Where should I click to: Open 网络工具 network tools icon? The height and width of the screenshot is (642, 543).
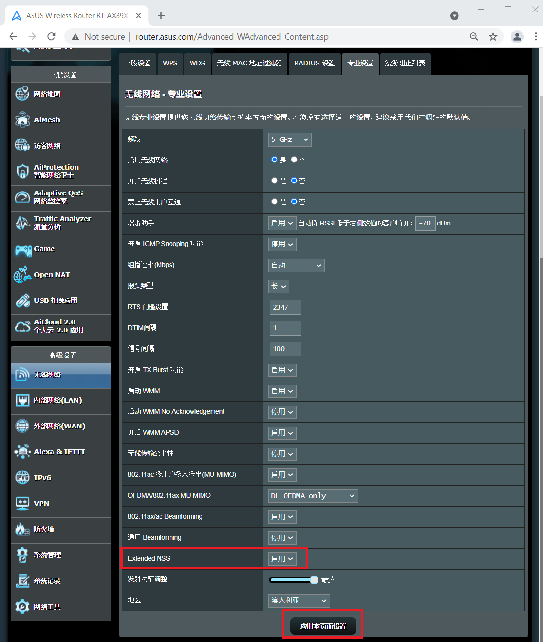coord(22,607)
